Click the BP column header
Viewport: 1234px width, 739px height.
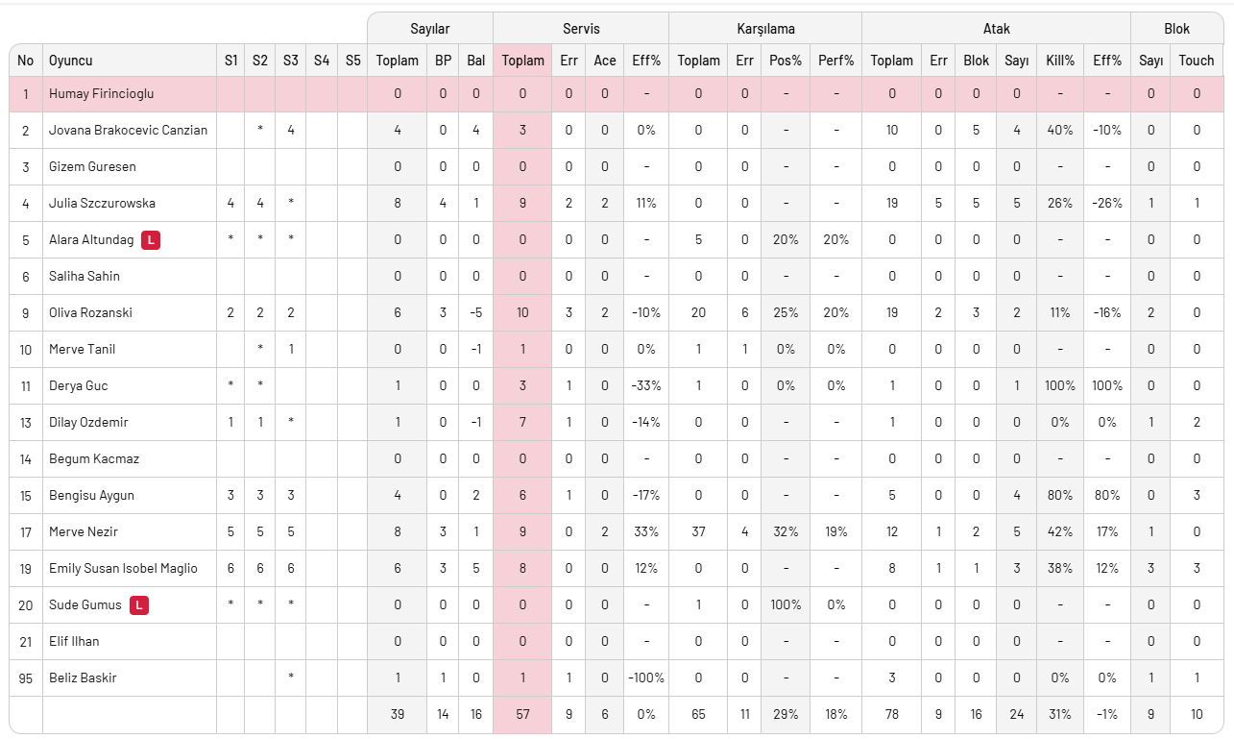(x=443, y=61)
